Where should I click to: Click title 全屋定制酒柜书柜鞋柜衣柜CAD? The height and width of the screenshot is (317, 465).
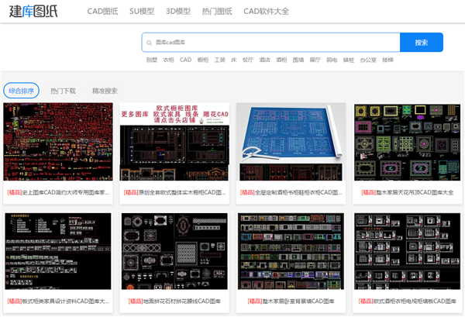coord(291,192)
